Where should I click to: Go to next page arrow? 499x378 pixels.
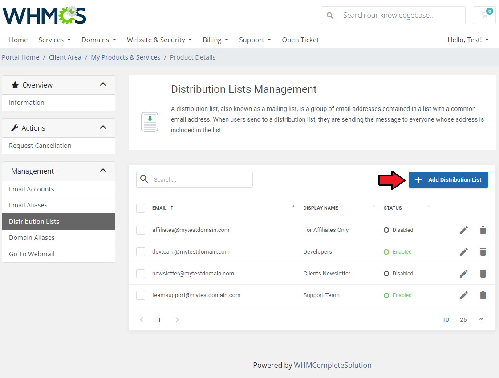coord(177,319)
